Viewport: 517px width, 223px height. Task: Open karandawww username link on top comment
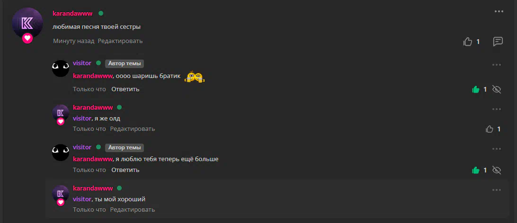click(72, 14)
